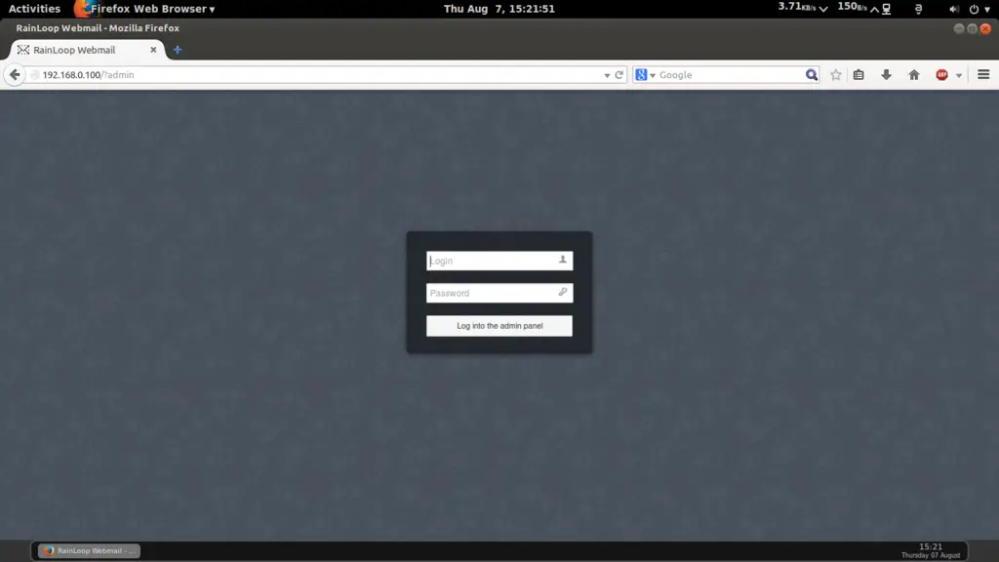Viewport: 999px width, 562px height.
Task: Open the Google search engine dropdown
Action: point(646,74)
